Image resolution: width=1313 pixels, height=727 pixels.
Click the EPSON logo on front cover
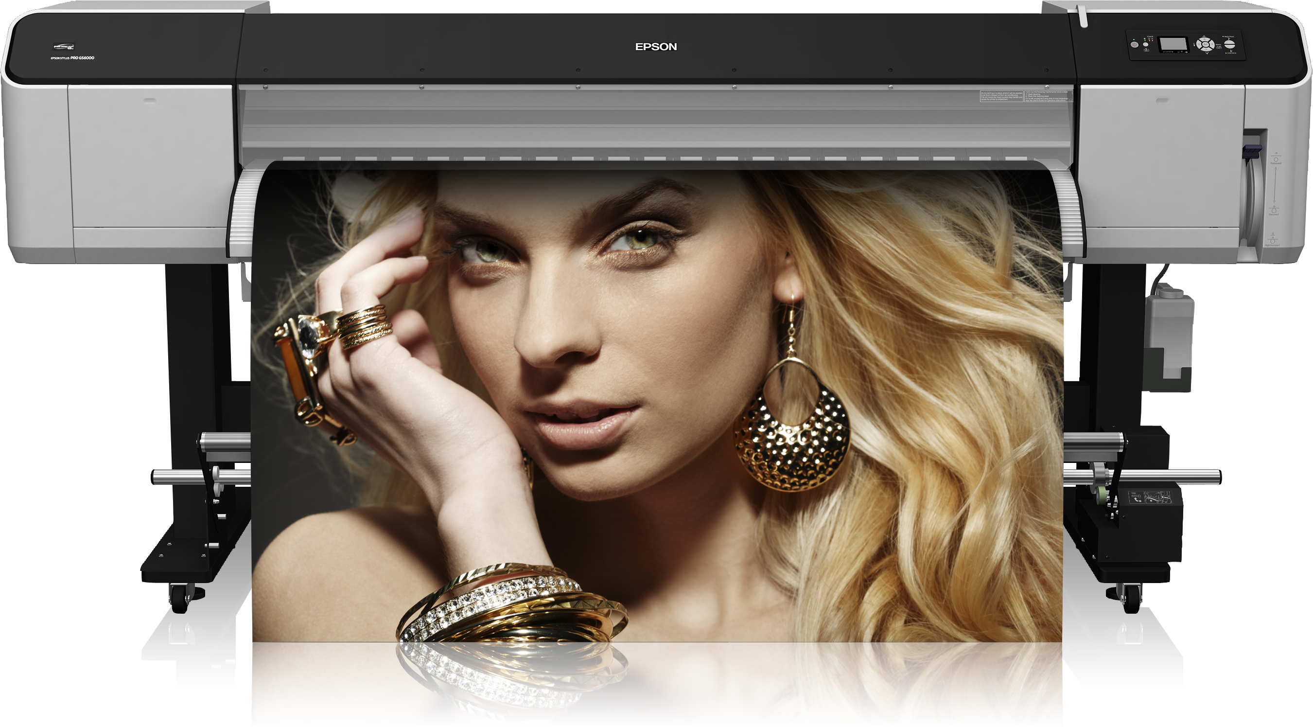pos(656,46)
